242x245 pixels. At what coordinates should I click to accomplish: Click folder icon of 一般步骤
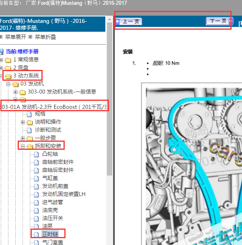tap(30, 138)
